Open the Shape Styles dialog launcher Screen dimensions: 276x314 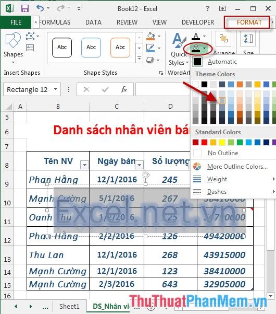161,73
